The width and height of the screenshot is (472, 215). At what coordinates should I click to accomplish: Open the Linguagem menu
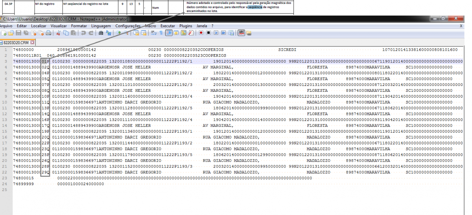101,26
